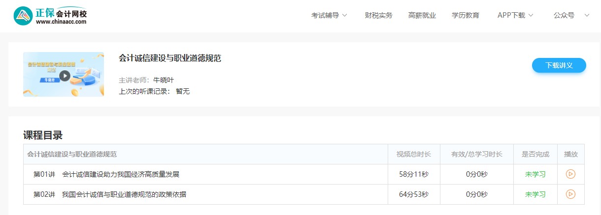The image size is (601, 215).
Task: Click 未学习 status for 第01讲
Action: click(535, 174)
